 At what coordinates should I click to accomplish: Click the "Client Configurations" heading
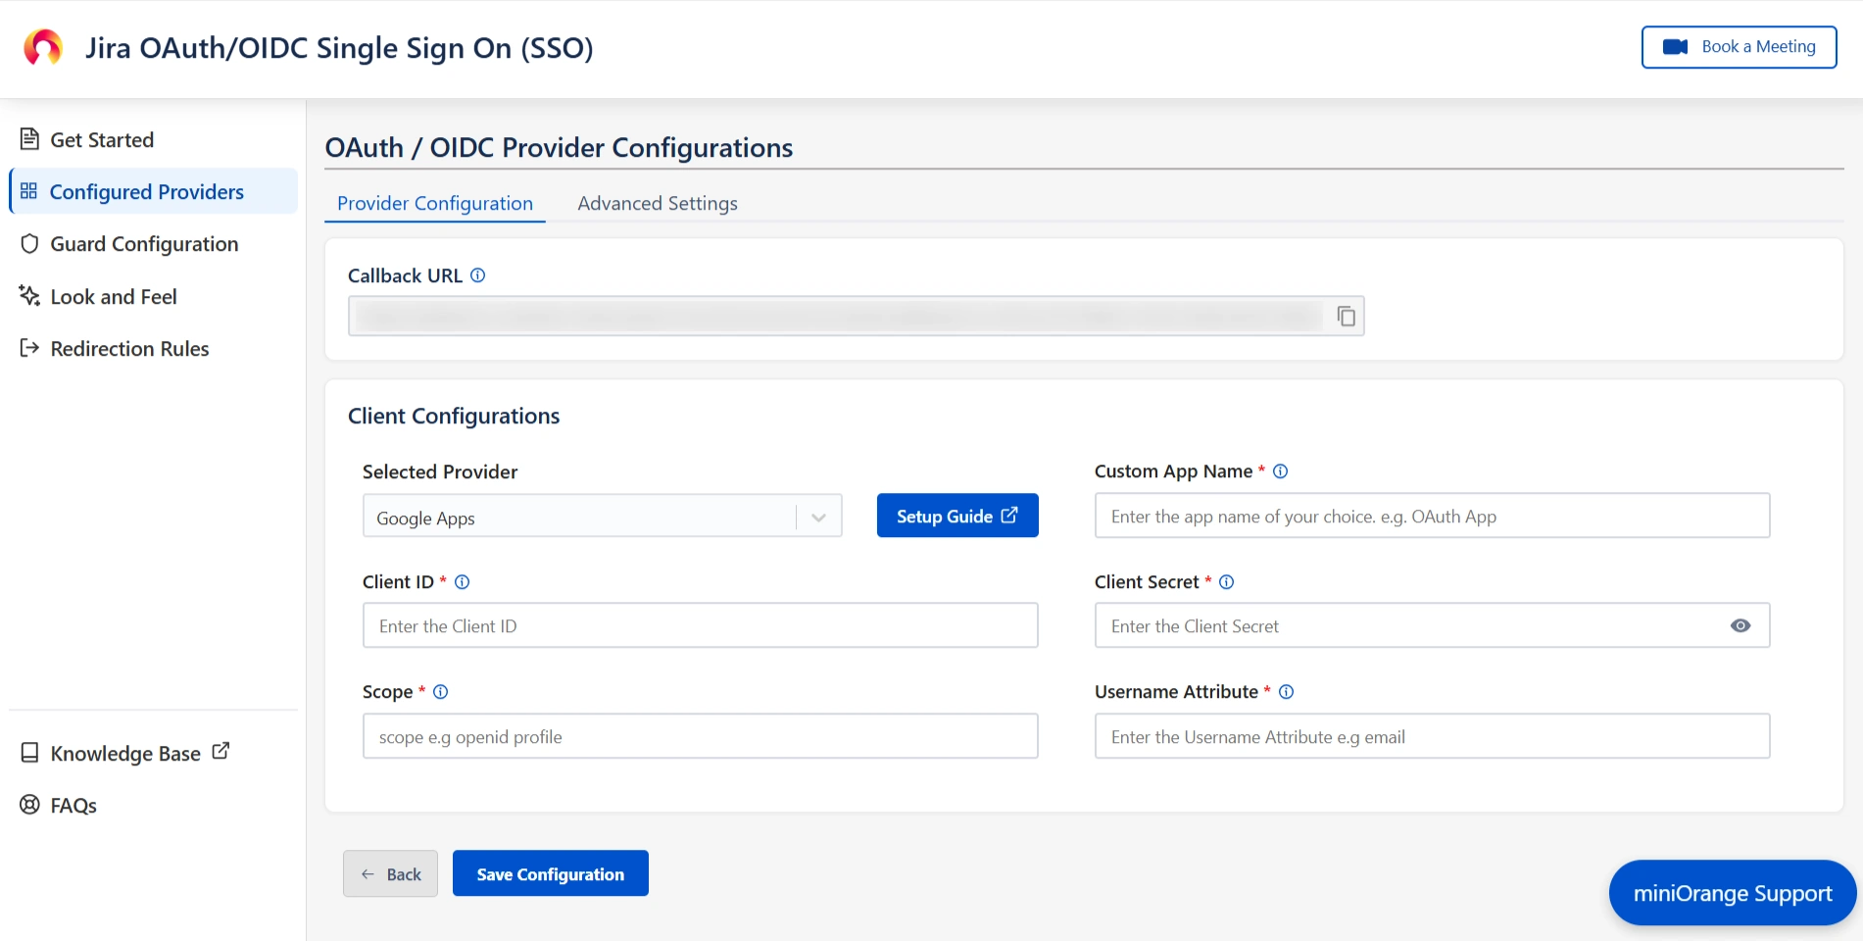point(454,417)
